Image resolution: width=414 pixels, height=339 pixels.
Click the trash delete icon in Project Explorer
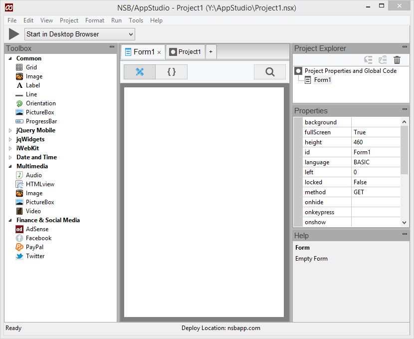coord(397,60)
